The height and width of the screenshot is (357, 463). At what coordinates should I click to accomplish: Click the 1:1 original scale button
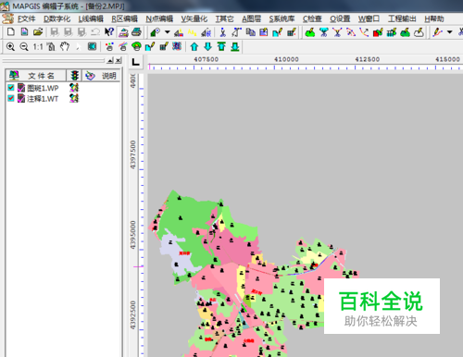tap(38, 47)
